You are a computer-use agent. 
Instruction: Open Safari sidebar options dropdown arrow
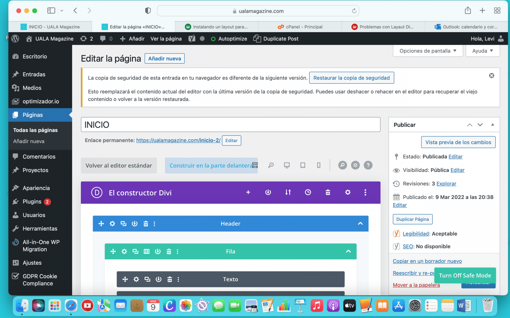click(62, 11)
